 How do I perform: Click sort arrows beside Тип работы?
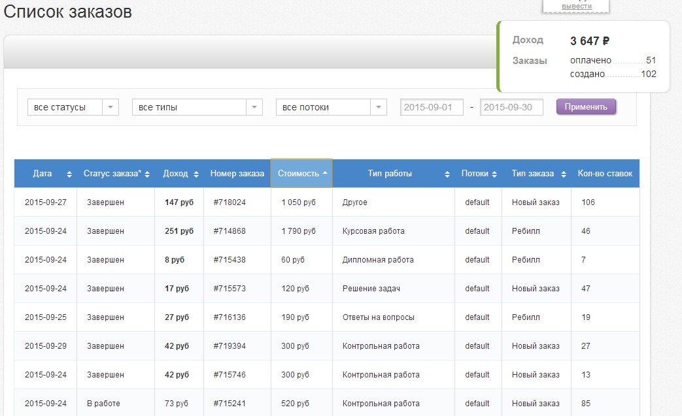[x=447, y=174]
